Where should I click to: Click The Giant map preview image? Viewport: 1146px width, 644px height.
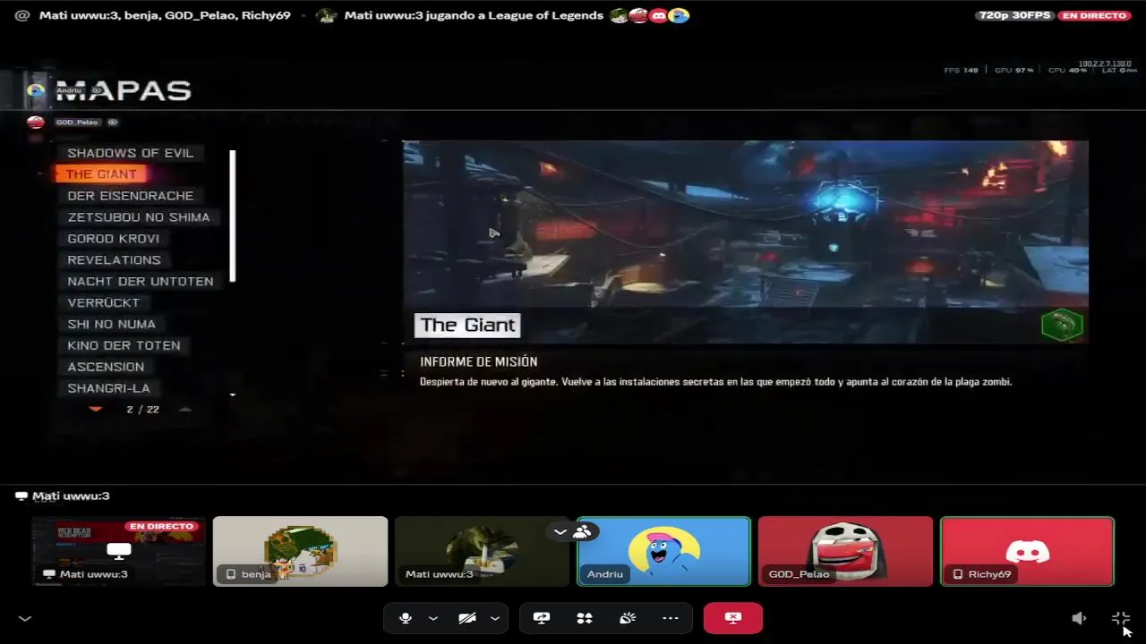pyautogui.click(x=745, y=241)
